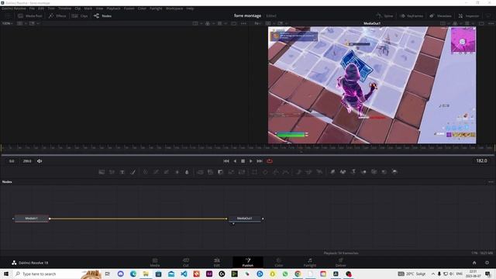The image size is (496, 279).
Task: Mute audio with the speaker icon
Action: click(40, 161)
